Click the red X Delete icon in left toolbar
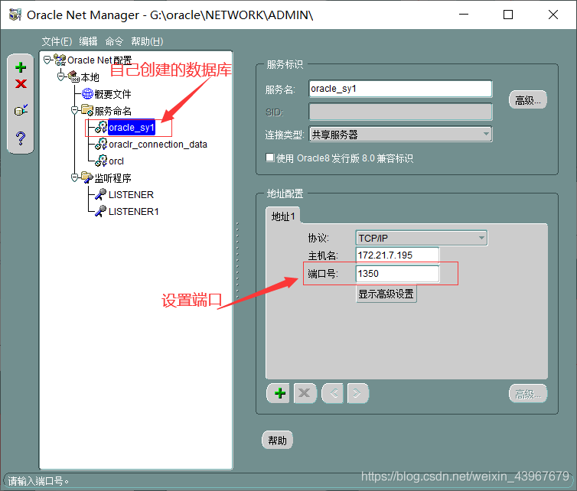Viewport: 577px width, 491px height. (x=21, y=84)
